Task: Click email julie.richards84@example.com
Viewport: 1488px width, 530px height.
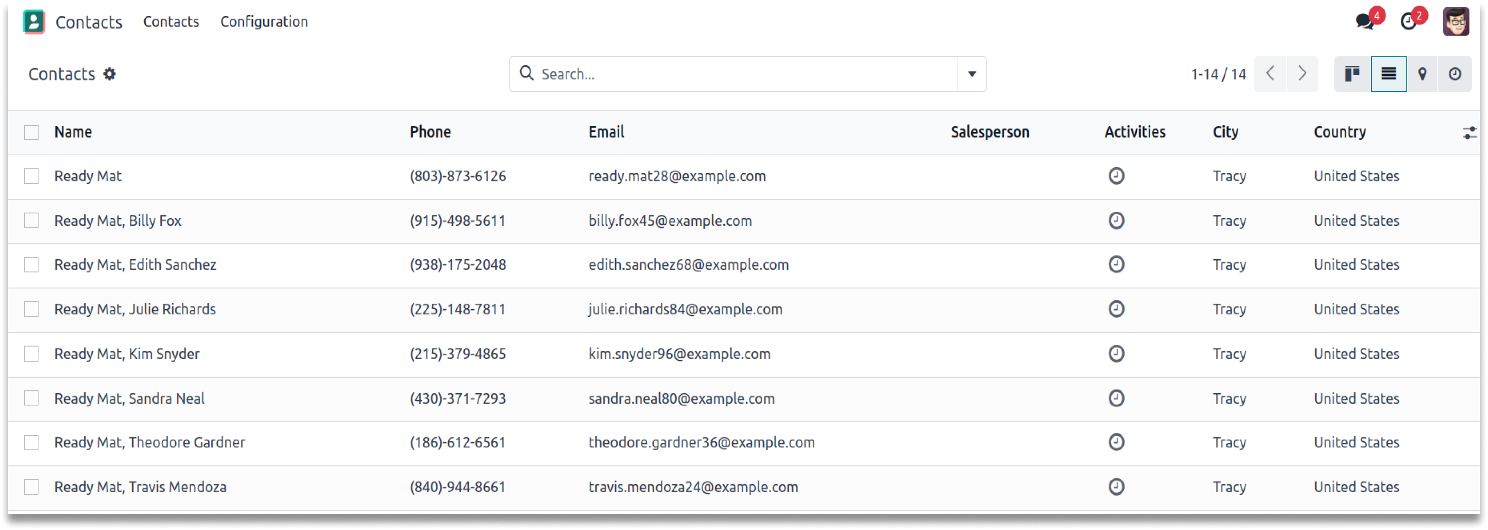Action: [686, 309]
